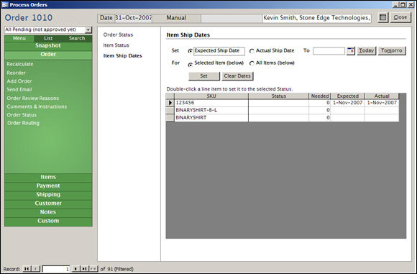
Task: Click the Clear Dates button
Action: 237,76
